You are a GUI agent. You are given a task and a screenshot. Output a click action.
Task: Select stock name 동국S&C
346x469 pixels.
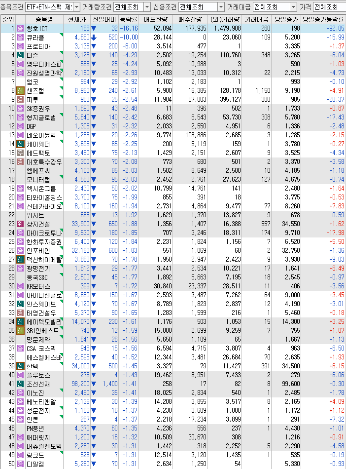click(37, 277)
